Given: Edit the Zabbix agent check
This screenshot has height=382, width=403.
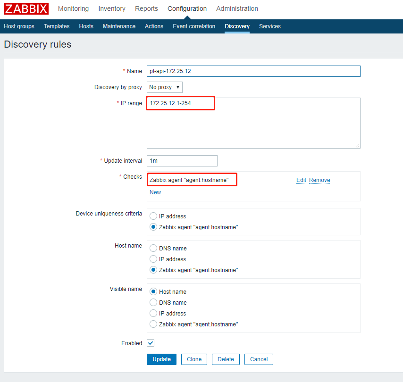Looking at the screenshot, I should [x=301, y=180].
